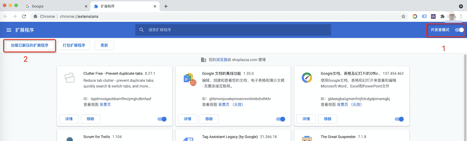The width and height of the screenshot is (467, 141).
Task: Click Office editing extension icon
Action: coord(307,77)
